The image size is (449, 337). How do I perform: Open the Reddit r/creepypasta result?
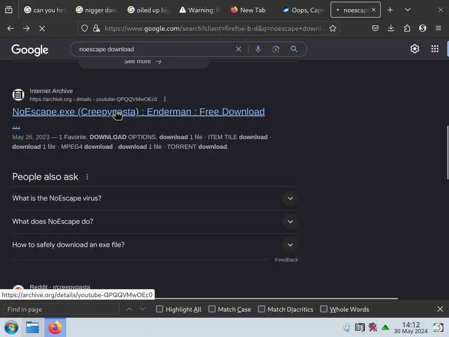pyautogui.click(x=60, y=287)
